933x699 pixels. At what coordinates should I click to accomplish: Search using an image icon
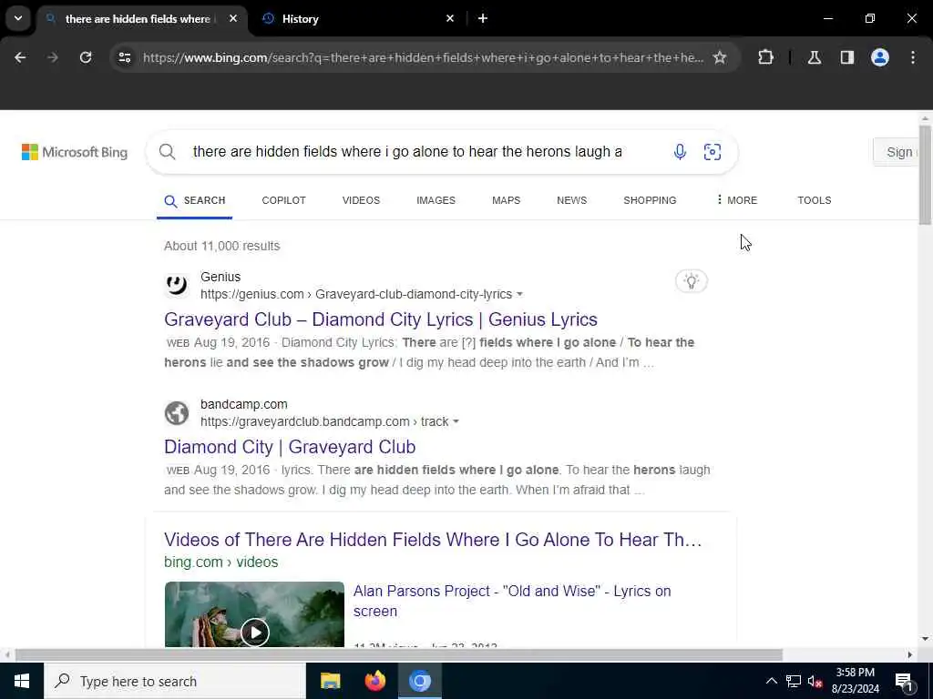click(713, 152)
